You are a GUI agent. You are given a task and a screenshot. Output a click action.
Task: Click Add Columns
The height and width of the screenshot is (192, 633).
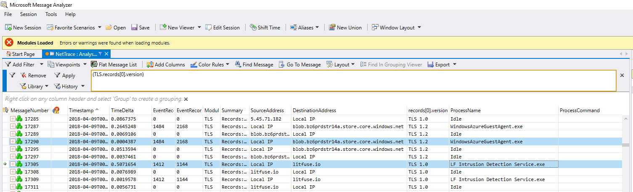click(x=166, y=64)
